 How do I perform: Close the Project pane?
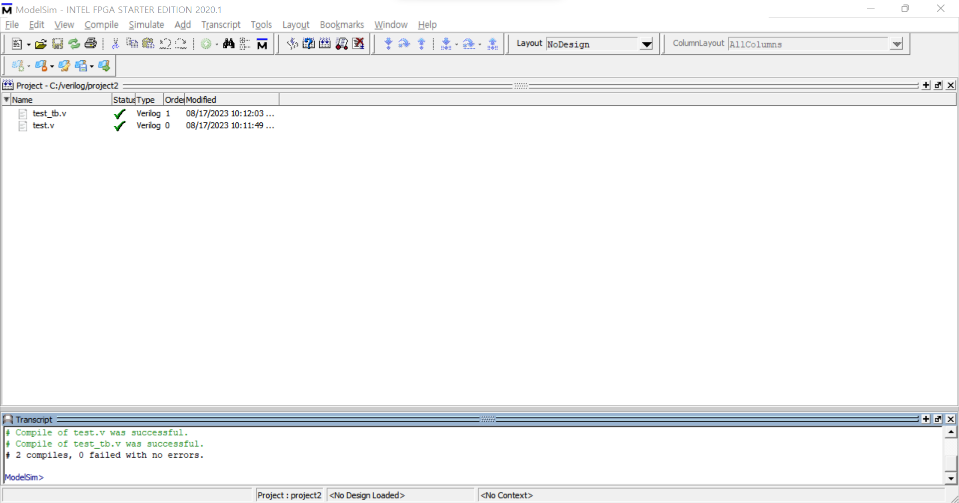click(951, 85)
